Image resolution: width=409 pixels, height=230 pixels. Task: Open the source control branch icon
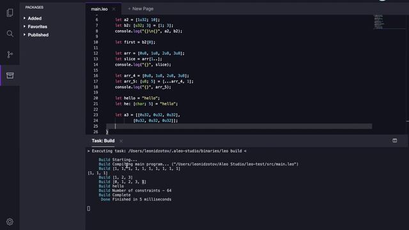tap(10, 54)
